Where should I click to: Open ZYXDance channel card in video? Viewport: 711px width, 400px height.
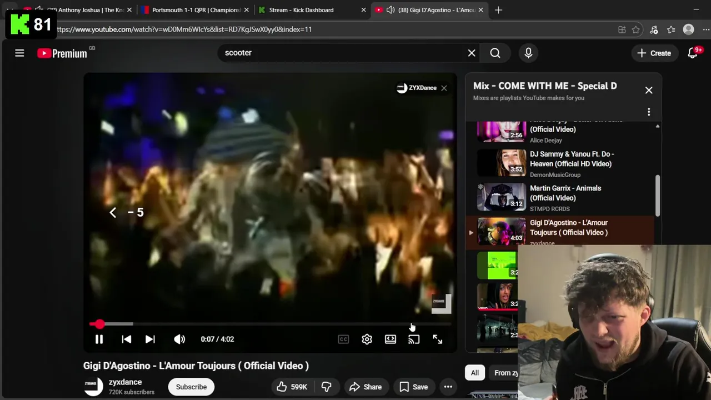click(x=417, y=88)
